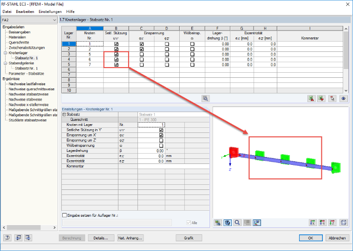The width and height of the screenshot is (353, 251).
Task: Select 'Stabsatz Nr. 1' under Stabendgelenke
Action: point(26,69)
